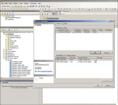The width and height of the screenshot is (118, 105).
Task: Open the available databases combo box
Action: point(19,9)
